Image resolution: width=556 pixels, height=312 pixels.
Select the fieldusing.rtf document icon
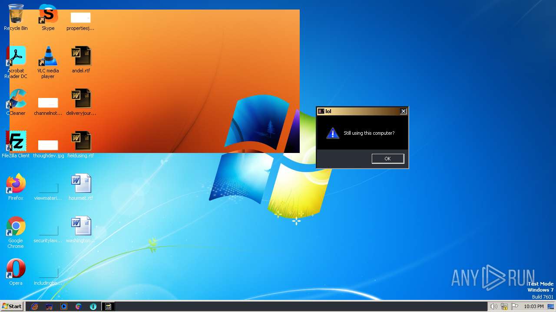click(81, 145)
